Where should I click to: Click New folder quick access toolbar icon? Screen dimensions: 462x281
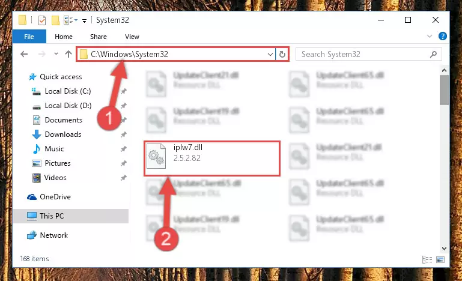[x=55, y=20]
